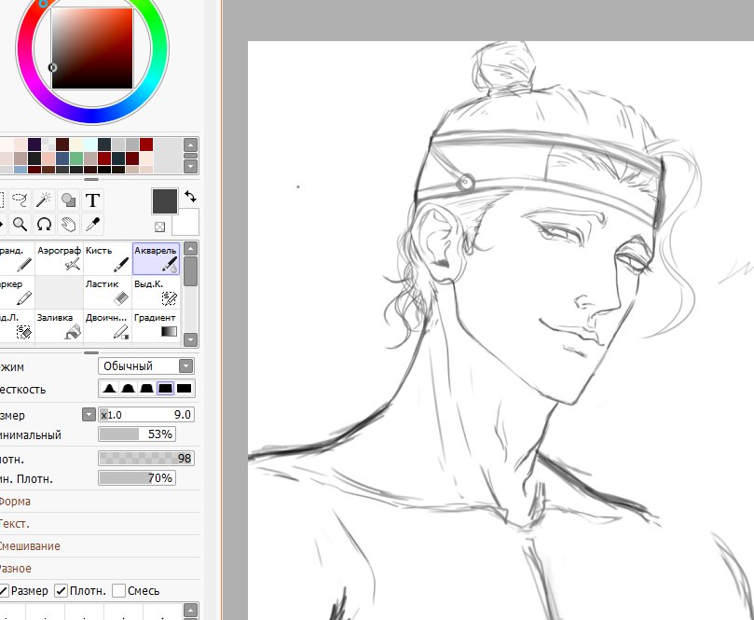The image size is (754, 620).
Task: Choose the Ластик eraser tool
Action: (107, 292)
